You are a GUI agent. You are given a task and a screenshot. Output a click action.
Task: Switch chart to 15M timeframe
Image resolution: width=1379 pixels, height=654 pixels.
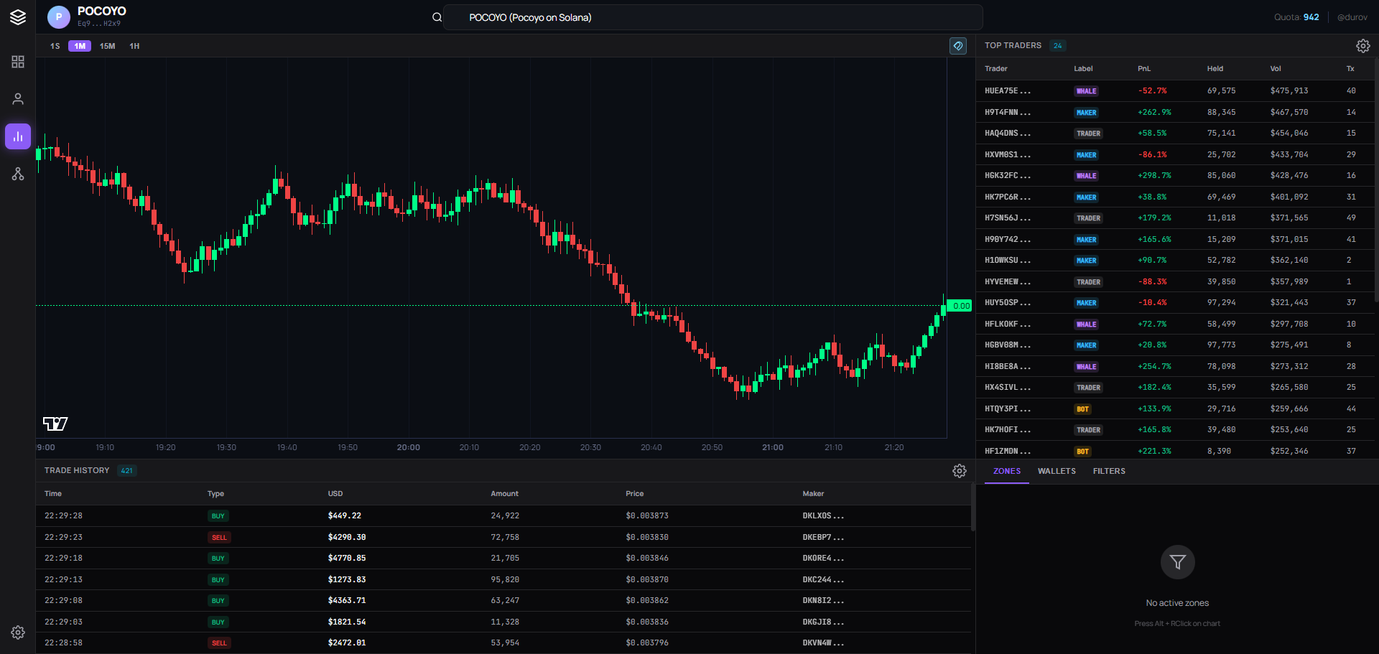click(108, 46)
